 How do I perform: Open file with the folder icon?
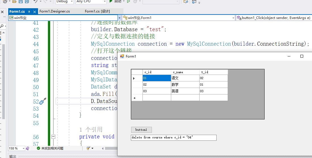click(x=14, y=1)
